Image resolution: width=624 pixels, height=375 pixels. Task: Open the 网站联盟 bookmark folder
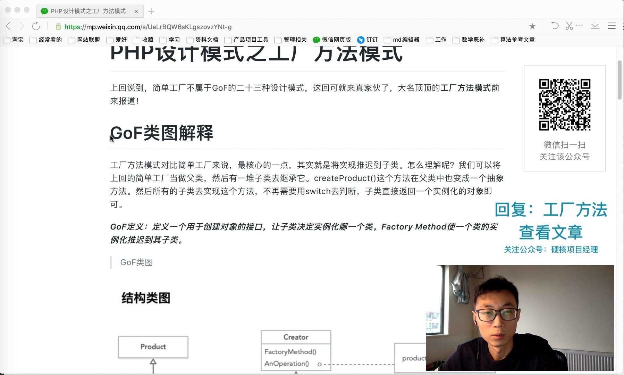click(84, 40)
